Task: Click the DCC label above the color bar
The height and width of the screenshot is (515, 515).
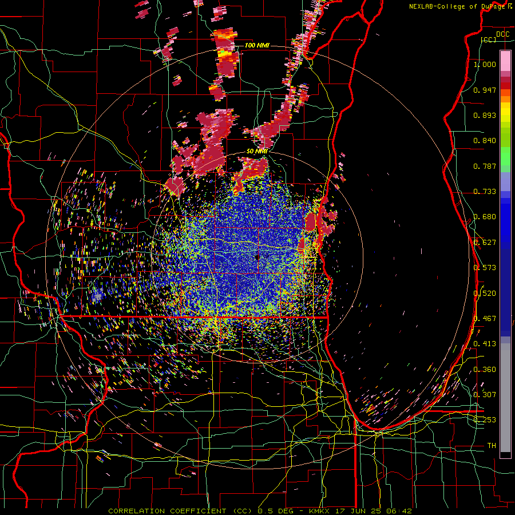Action: [x=502, y=34]
